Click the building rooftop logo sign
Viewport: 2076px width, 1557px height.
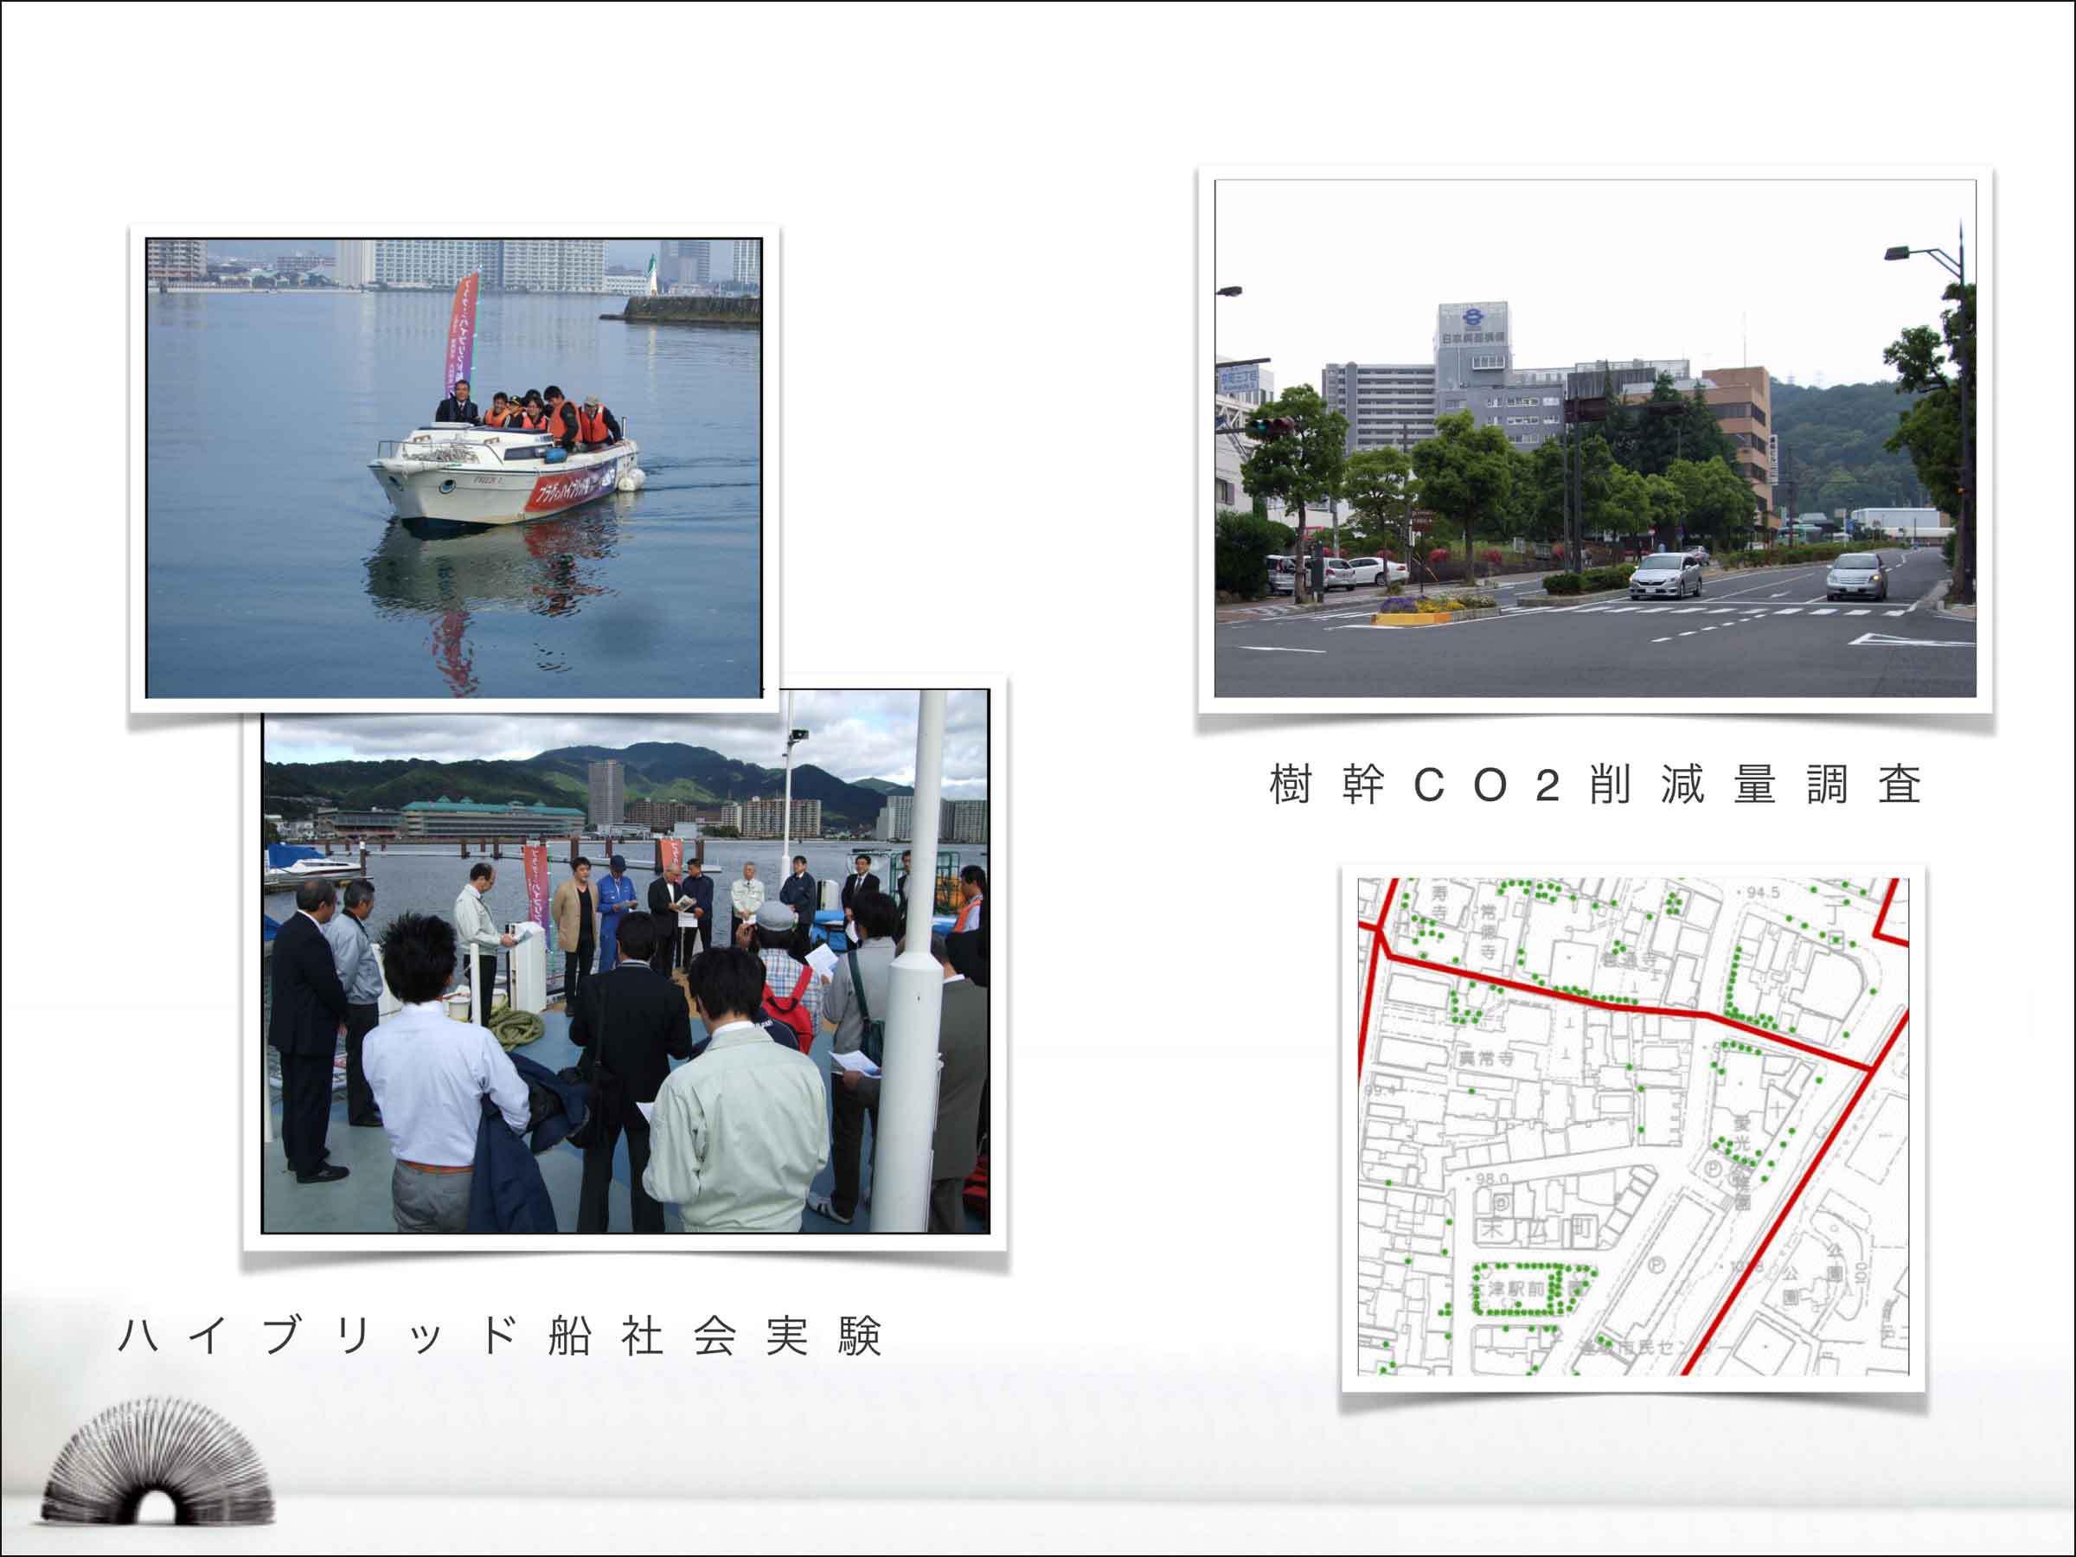(1471, 319)
